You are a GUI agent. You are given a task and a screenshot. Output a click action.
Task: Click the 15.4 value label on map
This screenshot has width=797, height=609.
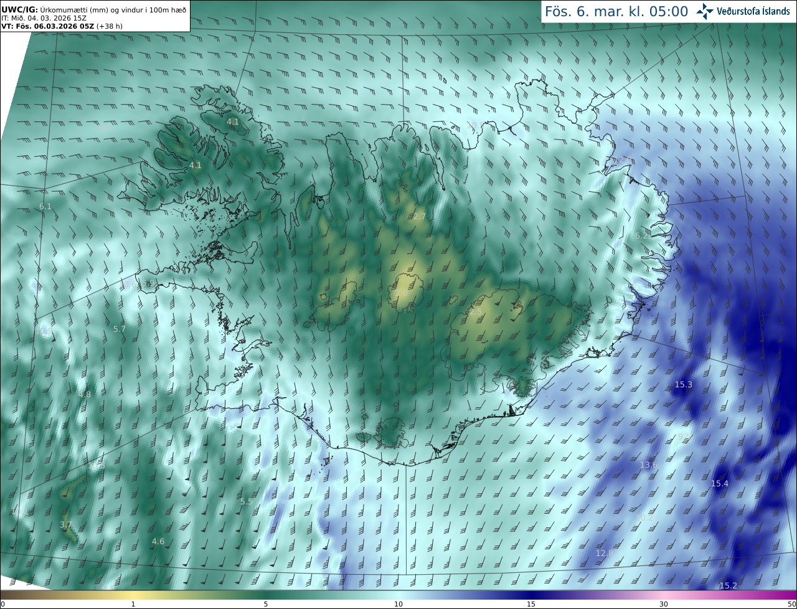[x=719, y=484]
